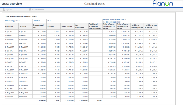The image size is (183, 105).
Task: Click the € 1,761.37 depreciation value
Action: pos(70,55)
